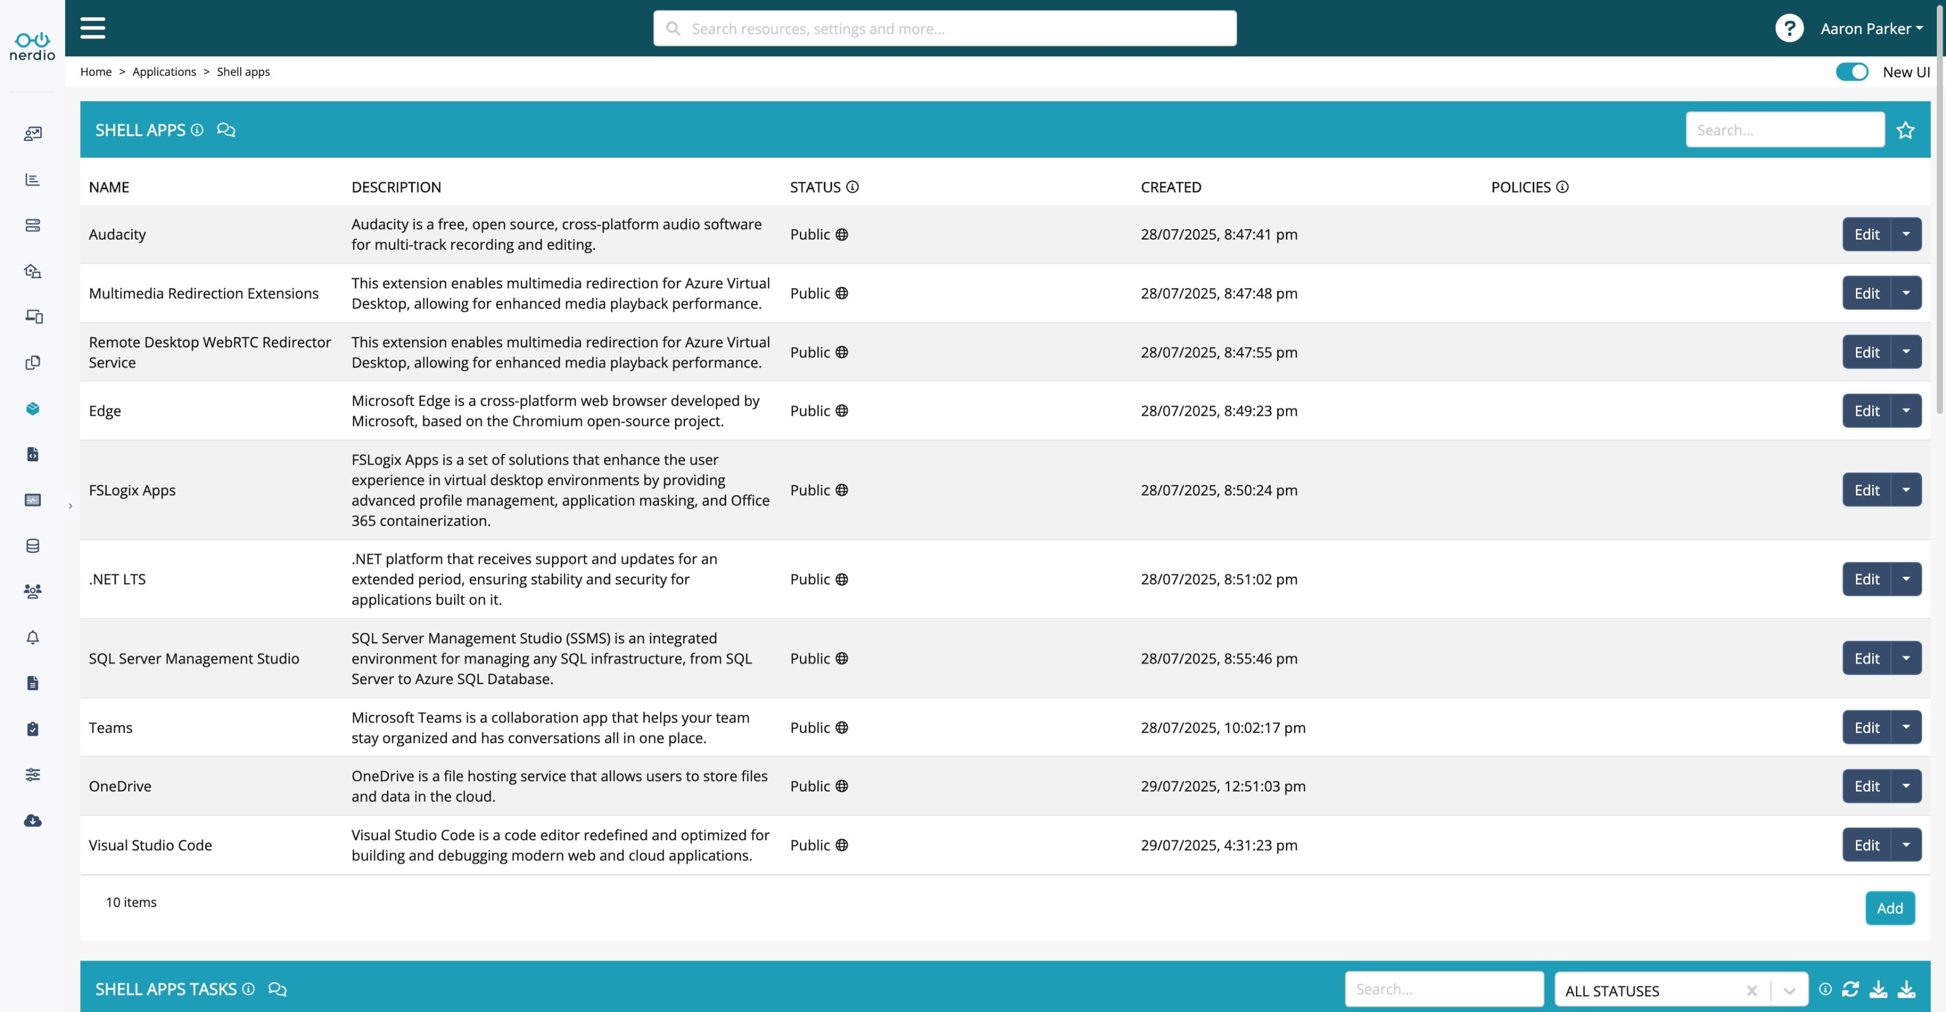Click the Nerdio logo
This screenshot has width=1946, height=1012.
coord(33,46)
